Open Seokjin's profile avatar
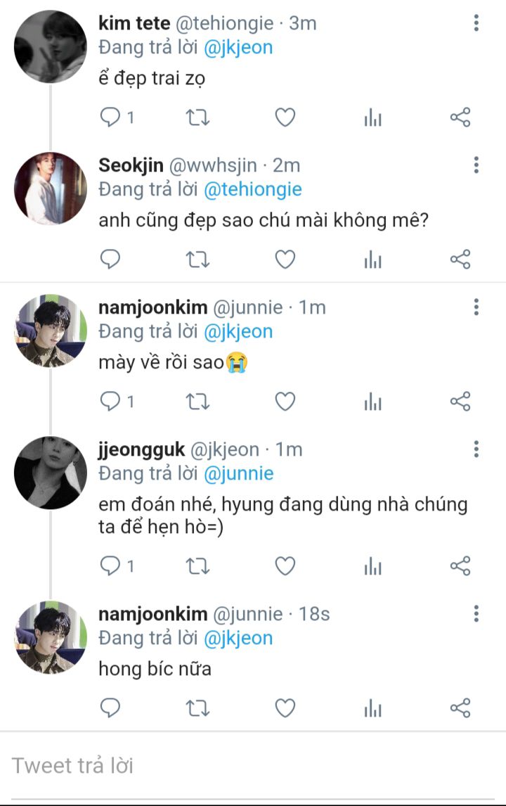 [51, 188]
